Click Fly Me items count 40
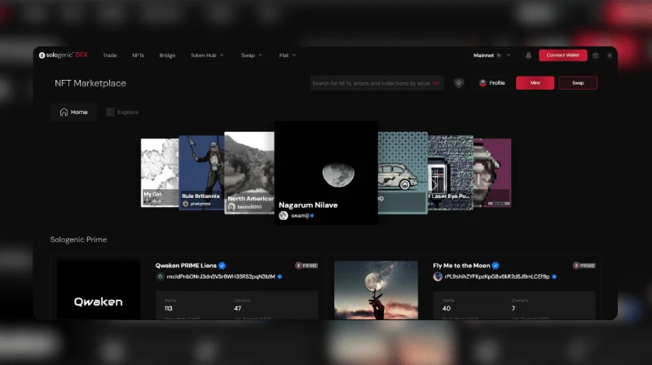This screenshot has height=365, width=652. tap(446, 309)
